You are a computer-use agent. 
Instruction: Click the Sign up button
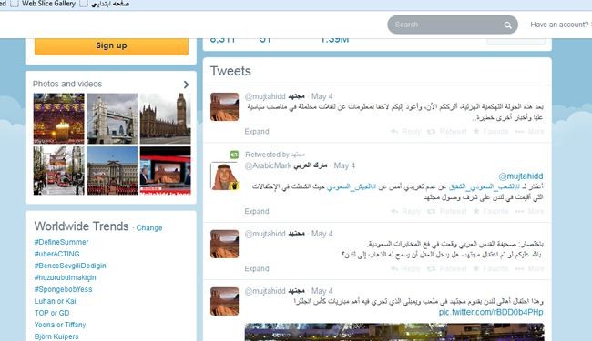pos(111,46)
